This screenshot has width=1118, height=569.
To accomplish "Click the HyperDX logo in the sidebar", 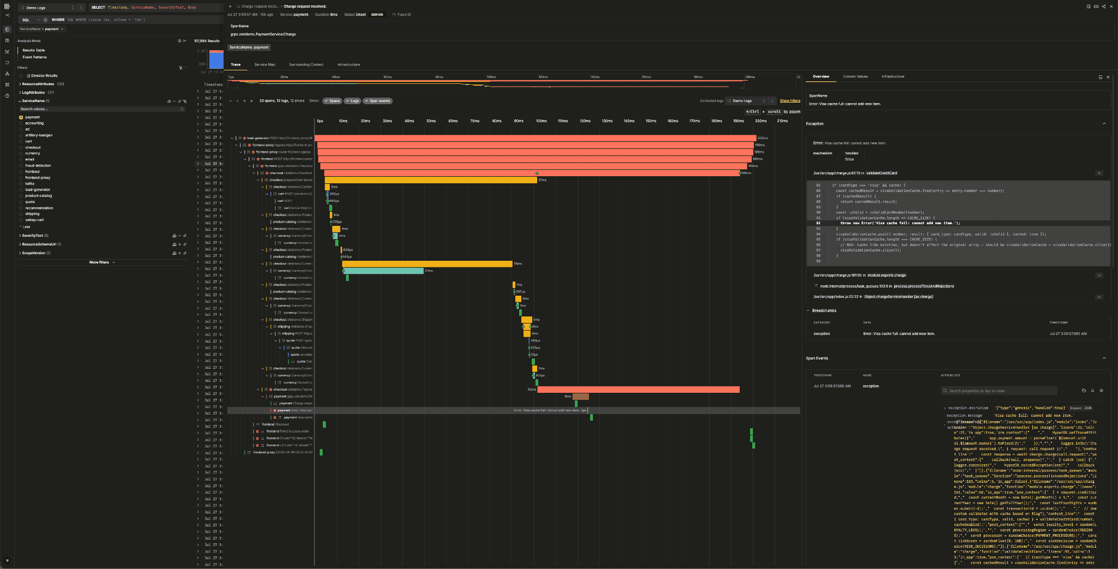I will point(7,7).
